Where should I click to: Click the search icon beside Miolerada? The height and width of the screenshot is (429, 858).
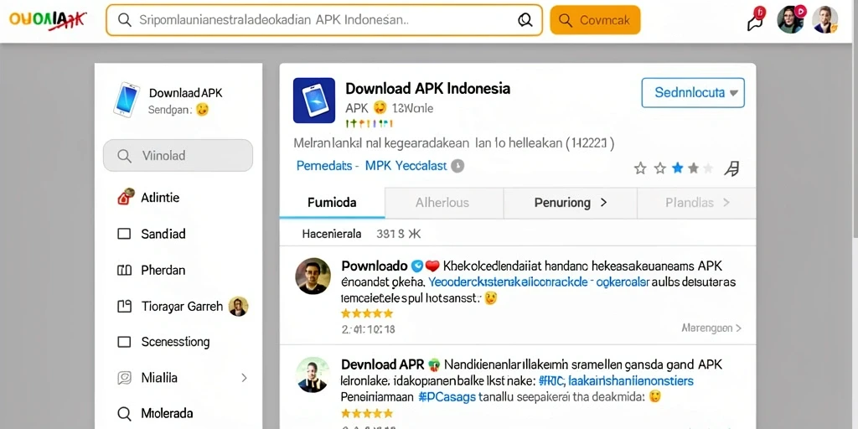coord(124,413)
